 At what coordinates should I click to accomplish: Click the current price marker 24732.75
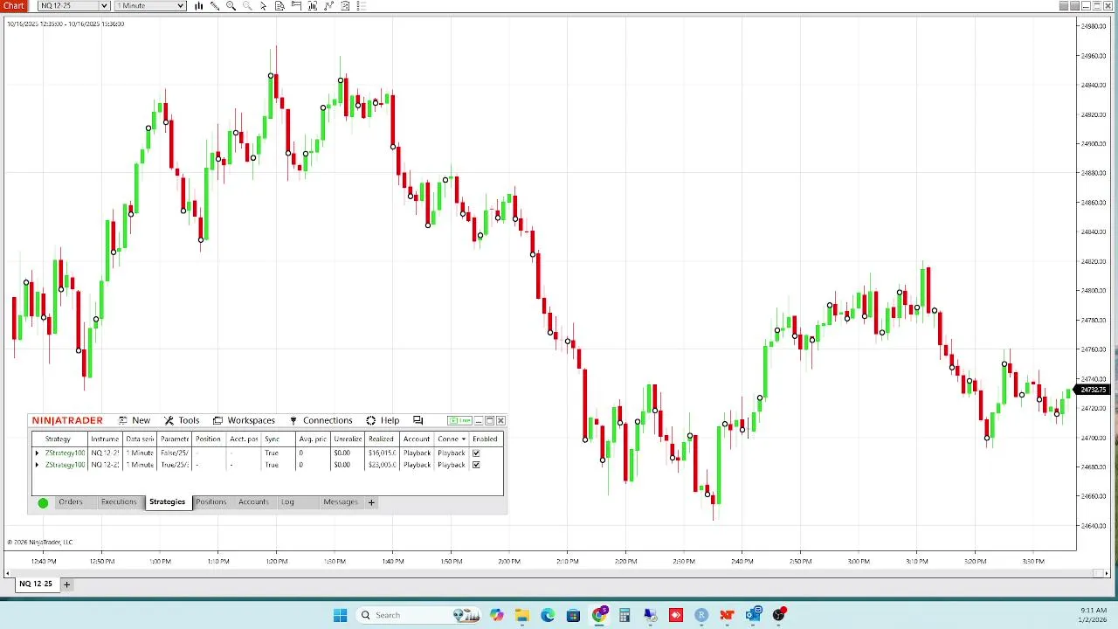(x=1094, y=390)
